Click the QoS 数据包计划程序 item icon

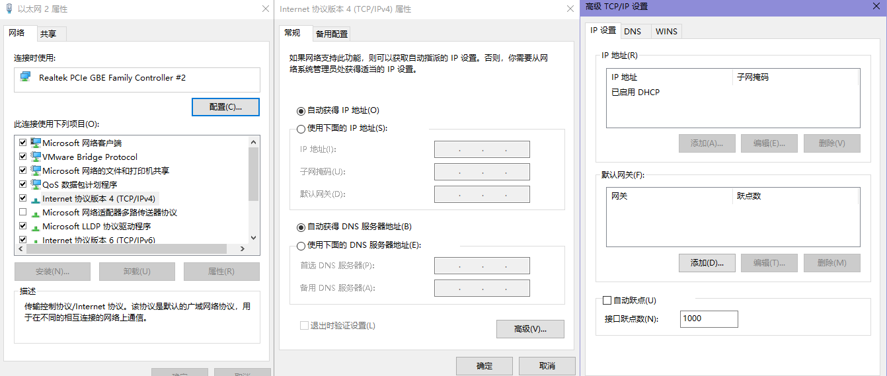point(36,184)
